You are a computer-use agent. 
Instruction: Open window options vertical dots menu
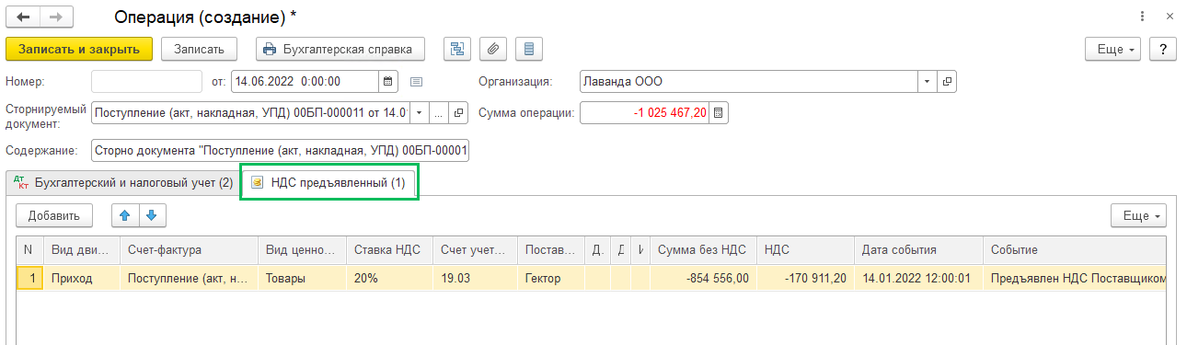[1142, 17]
